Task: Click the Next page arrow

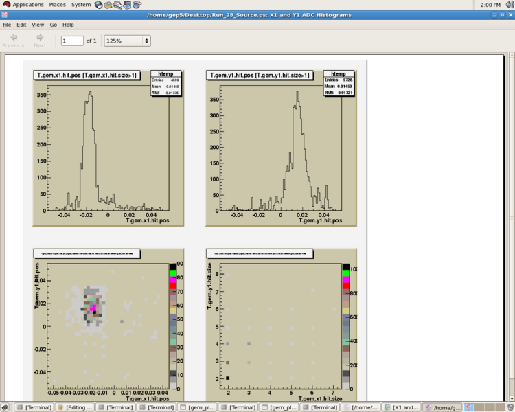Action: pos(40,41)
